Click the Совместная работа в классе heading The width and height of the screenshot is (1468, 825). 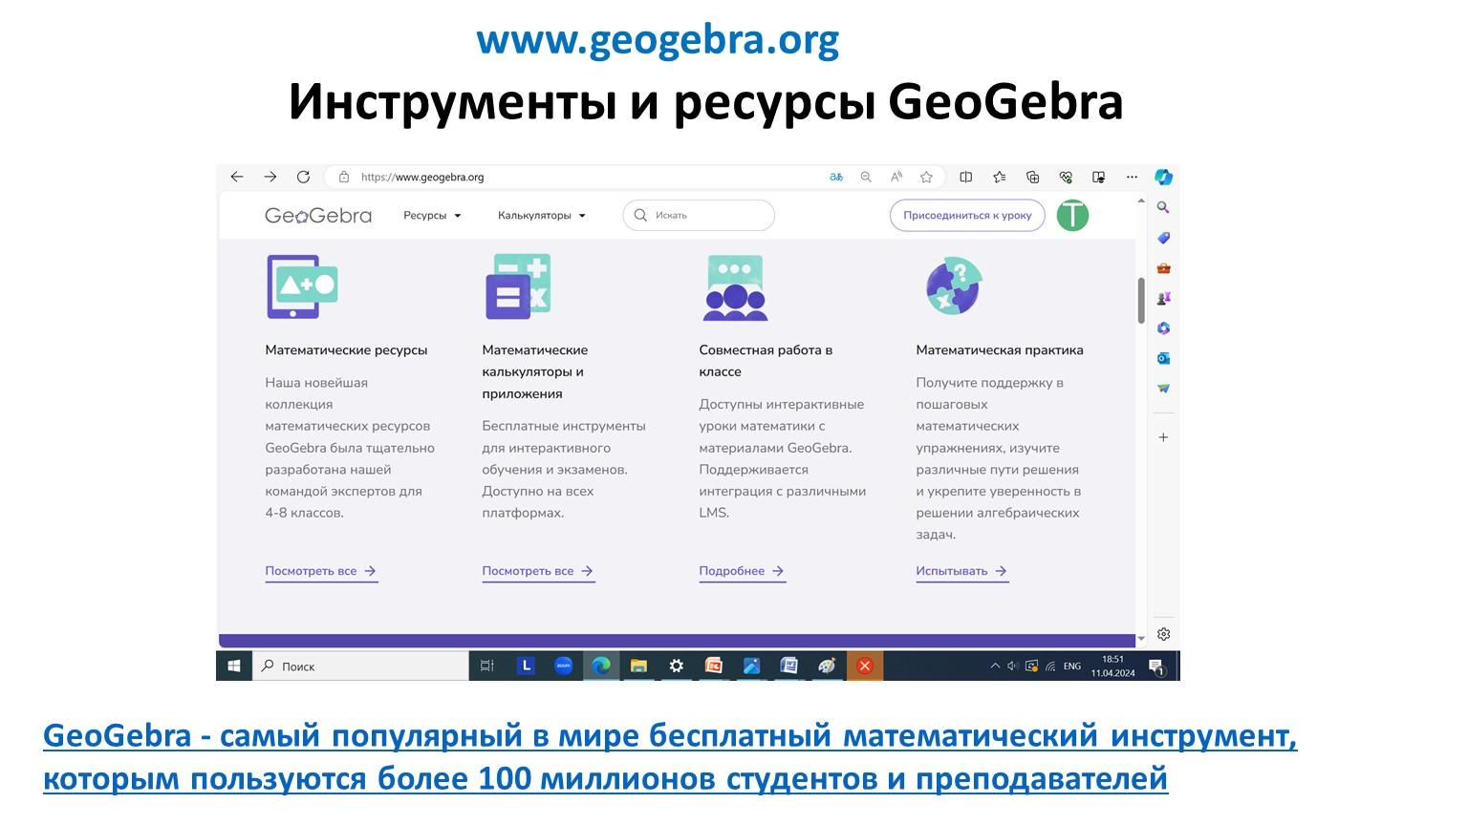tap(766, 361)
